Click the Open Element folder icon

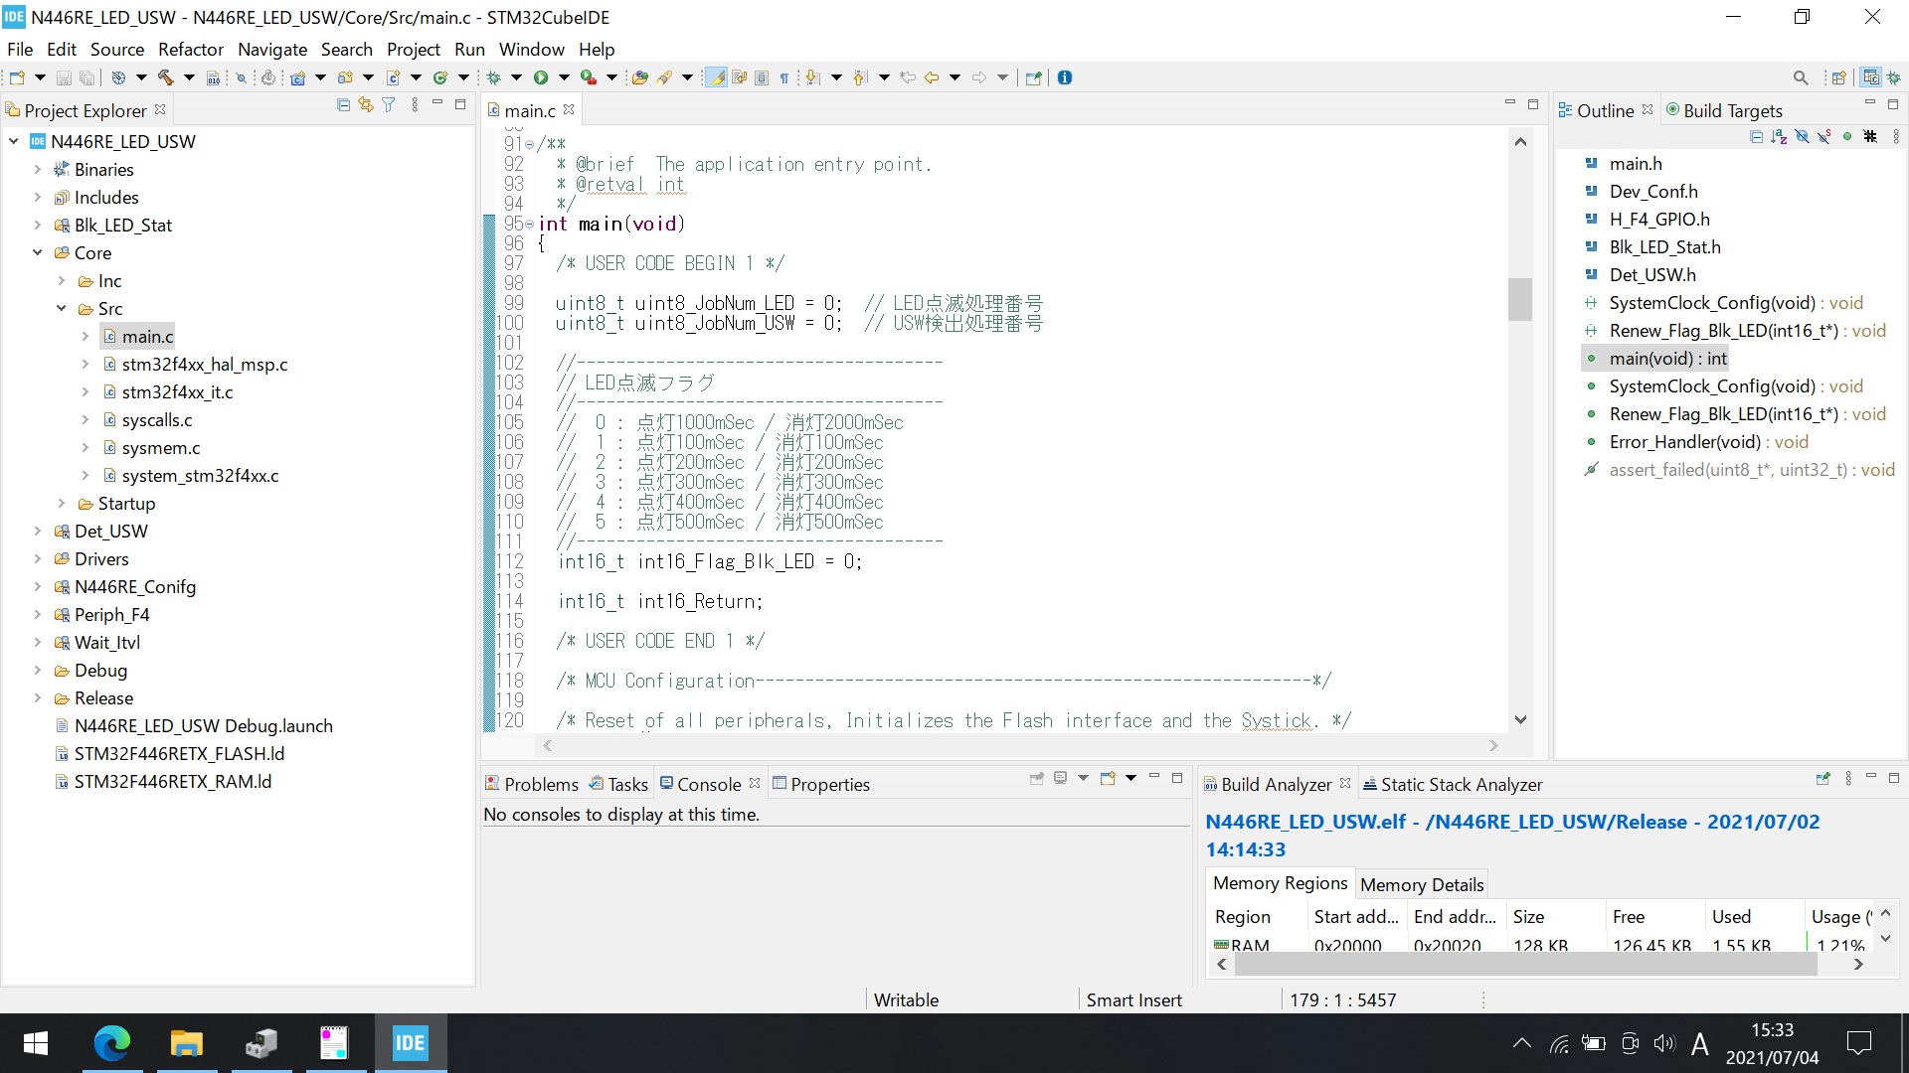coord(640,77)
